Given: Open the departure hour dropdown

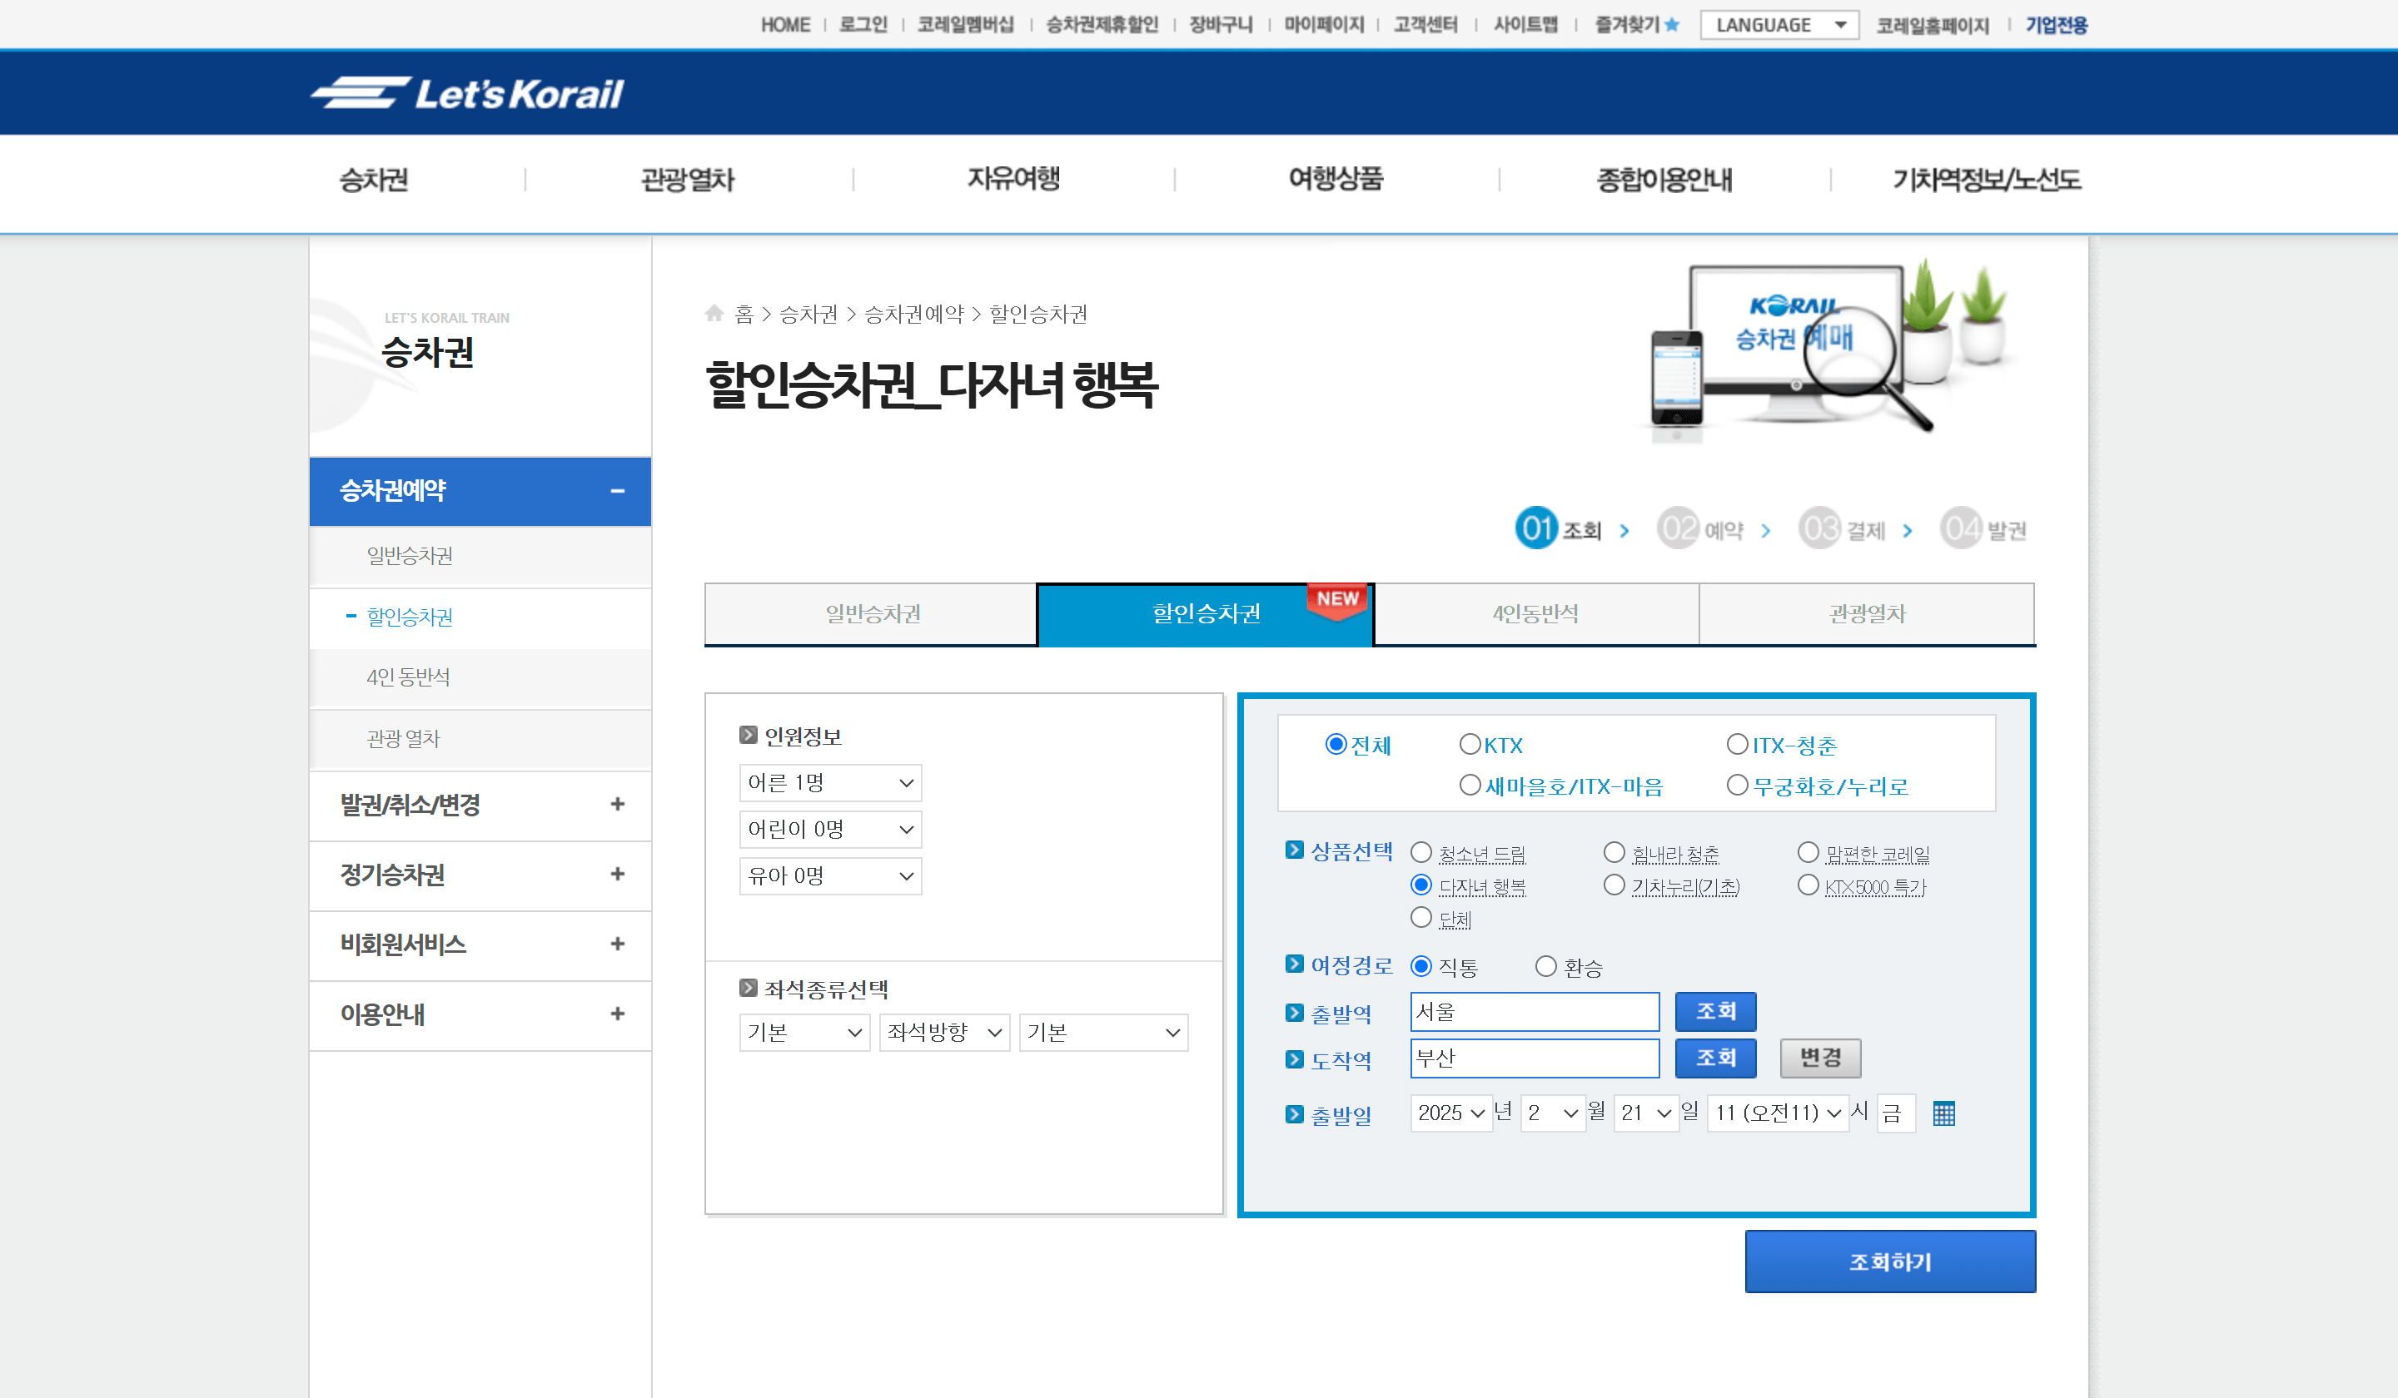Looking at the screenshot, I should tap(1777, 1113).
